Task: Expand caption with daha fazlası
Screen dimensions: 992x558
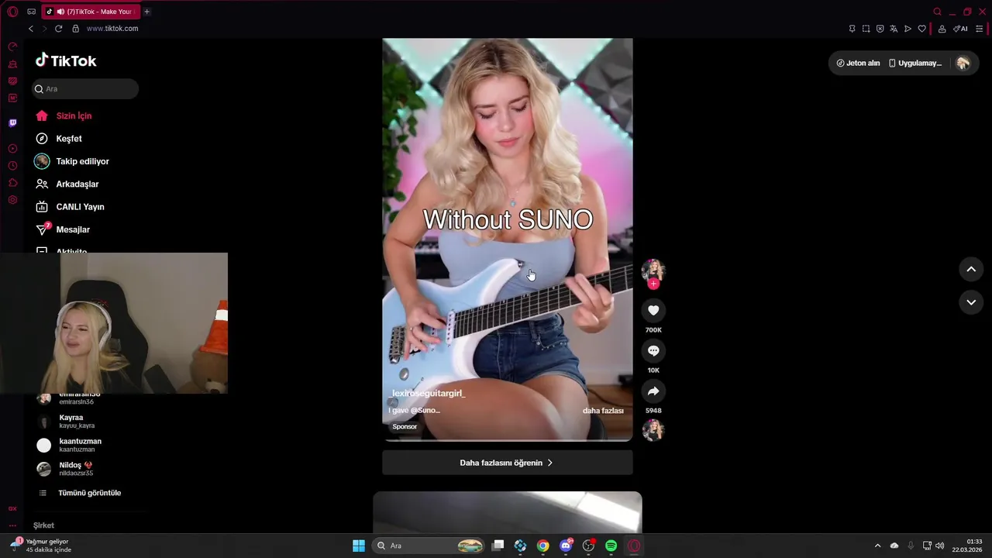Action: 603,411
